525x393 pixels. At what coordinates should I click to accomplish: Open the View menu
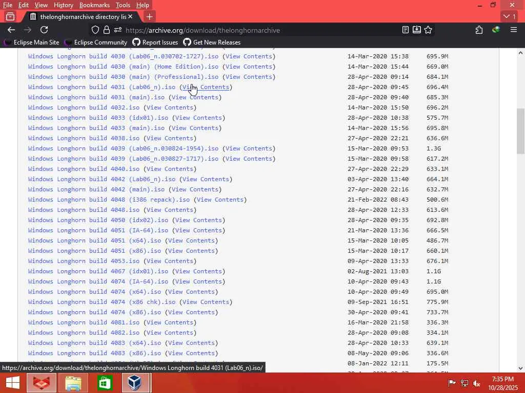pos(41,5)
